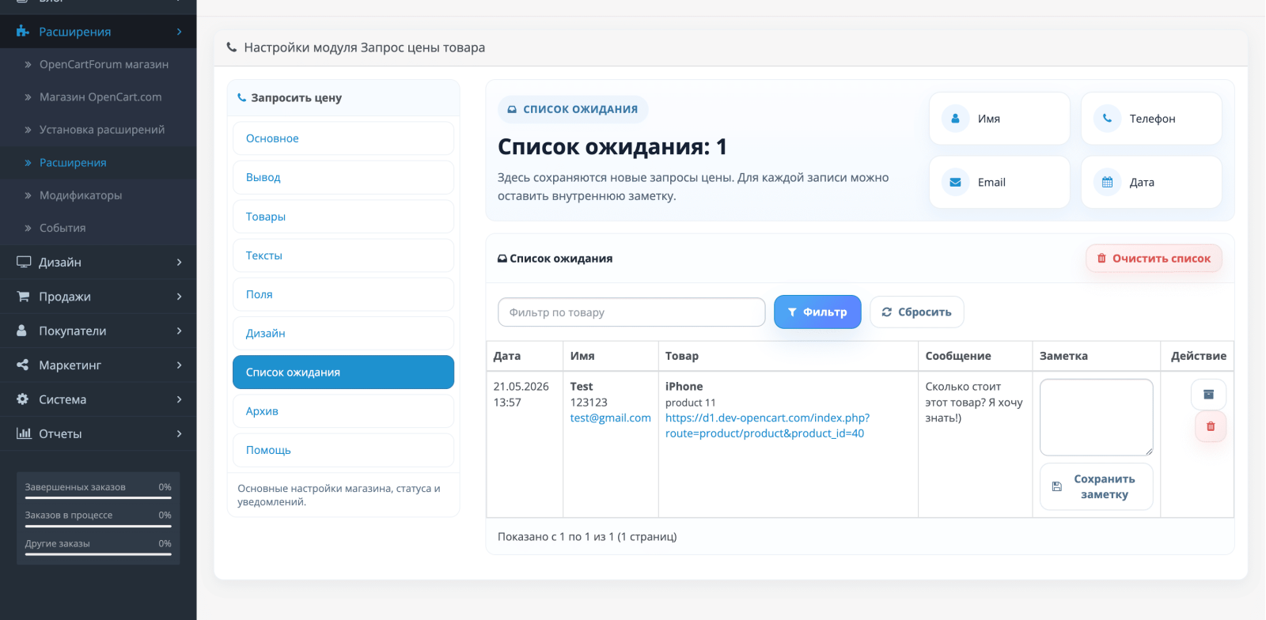Click the message Сколько стоит этот товар

974,403
